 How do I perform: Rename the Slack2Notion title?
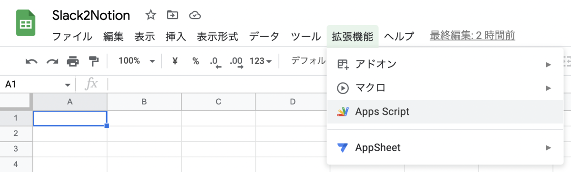click(91, 16)
